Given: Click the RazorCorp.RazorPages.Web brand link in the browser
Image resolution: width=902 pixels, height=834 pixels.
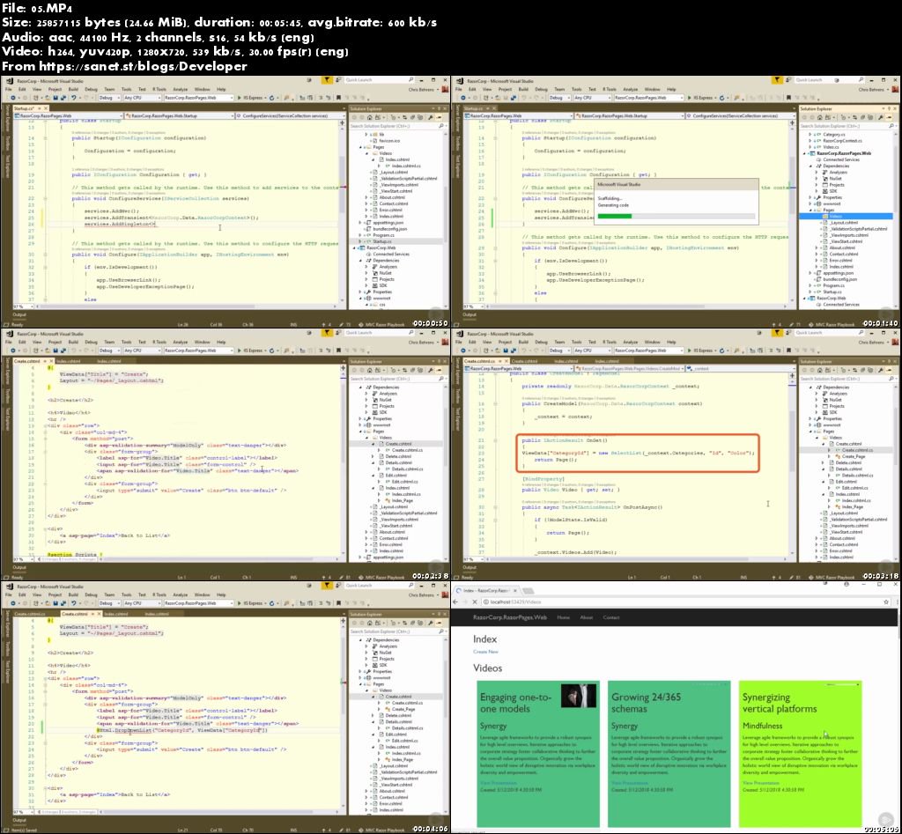Looking at the screenshot, I should 509,617.
